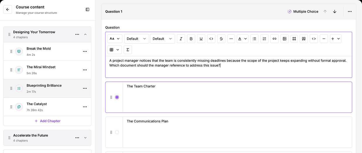The height and width of the screenshot is (153, 362).
Task: Click the Question 1 header label
Action: [114, 11]
